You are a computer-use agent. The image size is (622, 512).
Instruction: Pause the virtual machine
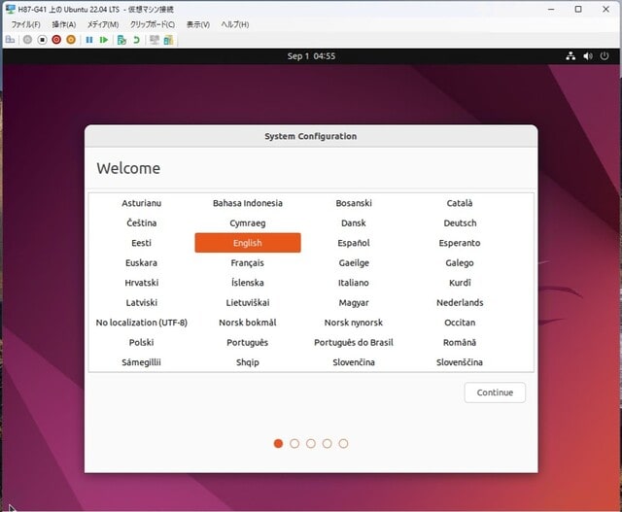[x=89, y=40]
